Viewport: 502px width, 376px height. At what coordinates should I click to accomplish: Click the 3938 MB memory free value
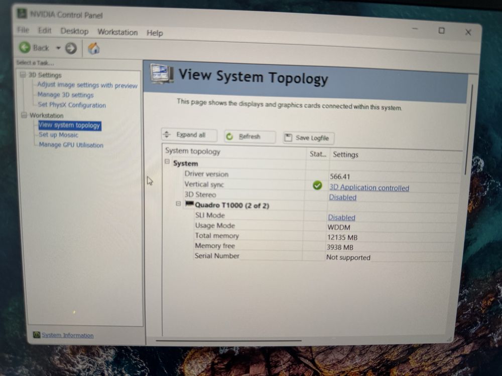340,247
